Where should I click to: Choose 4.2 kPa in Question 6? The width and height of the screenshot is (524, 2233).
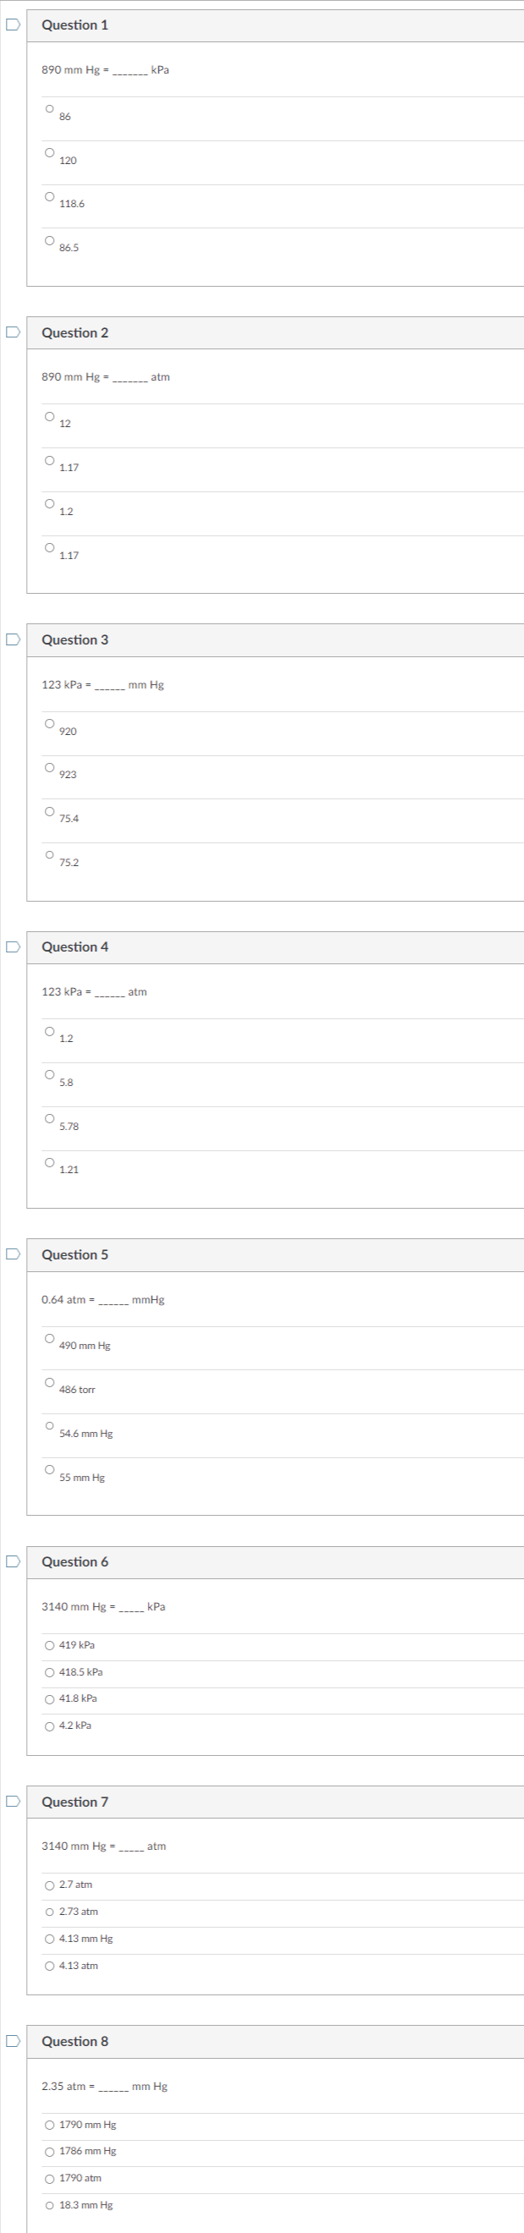coord(49,1725)
